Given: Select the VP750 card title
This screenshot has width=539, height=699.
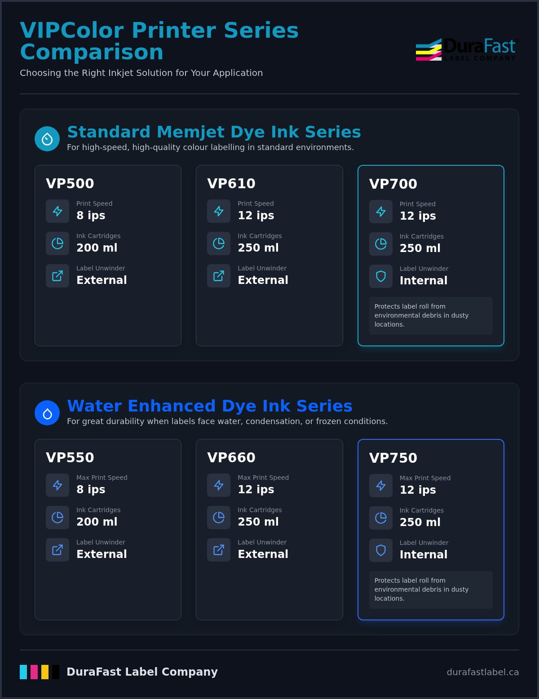Looking at the screenshot, I should click(393, 458).
